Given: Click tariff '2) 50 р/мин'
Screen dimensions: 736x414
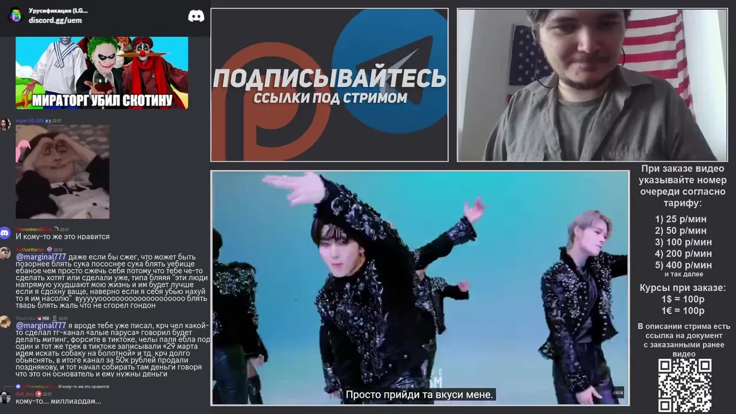Looking at the screenshot, I should click(681, 231).
